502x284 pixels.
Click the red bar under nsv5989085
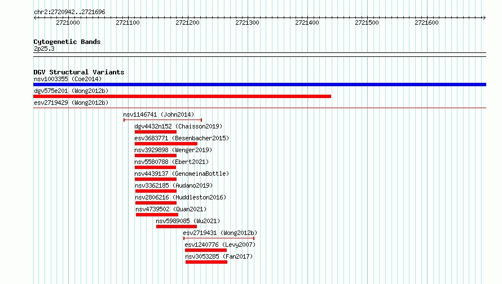click(x=177, y=227)
